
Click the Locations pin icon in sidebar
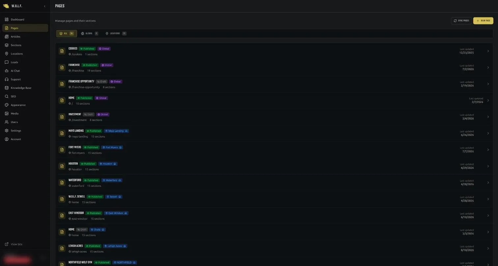[7, 54]
